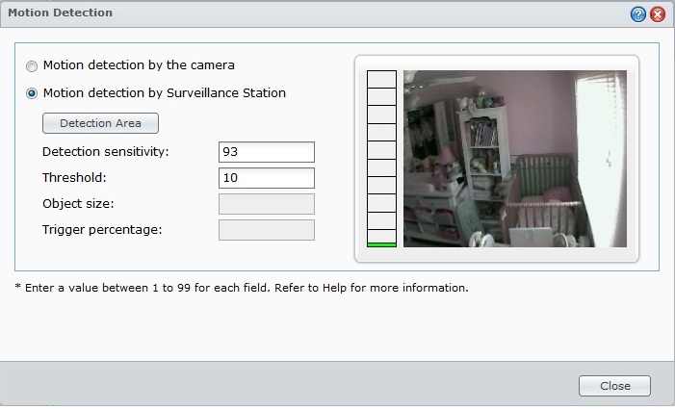Click the camera preview image

click(x=514, y=159)
